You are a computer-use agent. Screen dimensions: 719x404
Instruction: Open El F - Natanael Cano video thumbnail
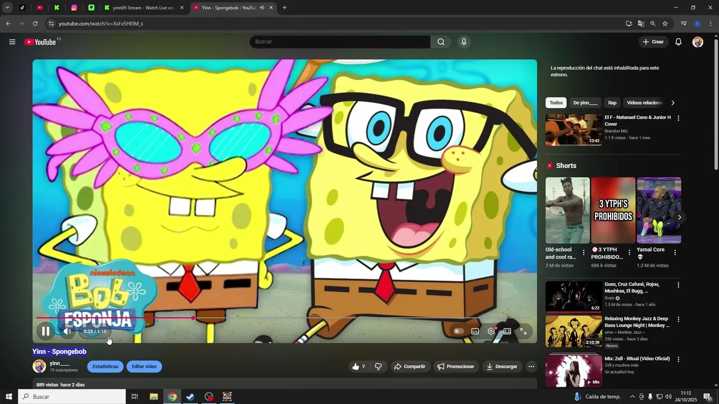coord(574,130)
